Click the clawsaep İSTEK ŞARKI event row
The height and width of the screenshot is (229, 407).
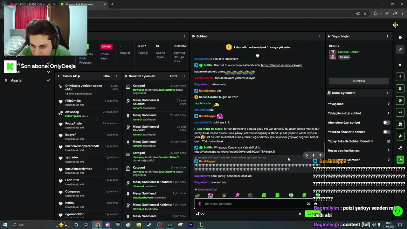89,114
